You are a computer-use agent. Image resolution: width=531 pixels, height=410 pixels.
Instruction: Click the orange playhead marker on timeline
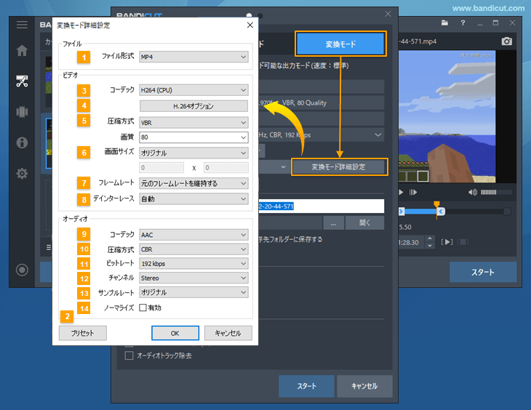pos(437,204)
